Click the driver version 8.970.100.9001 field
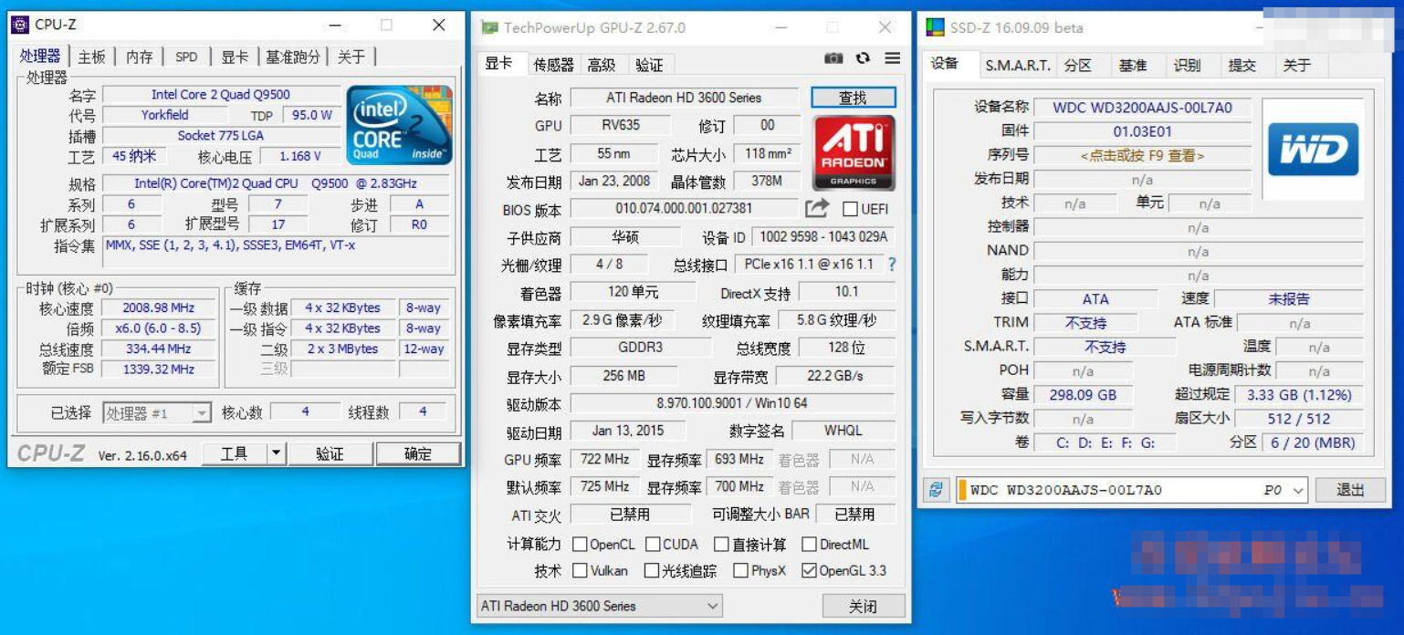1404x635 pixels. (x=732, y=403)
